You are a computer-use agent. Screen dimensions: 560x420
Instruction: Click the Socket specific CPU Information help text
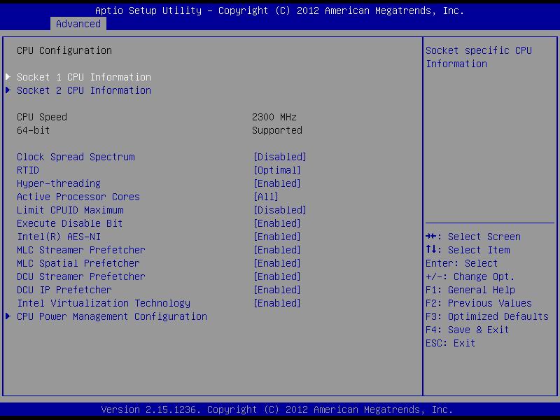click(479, 57)
